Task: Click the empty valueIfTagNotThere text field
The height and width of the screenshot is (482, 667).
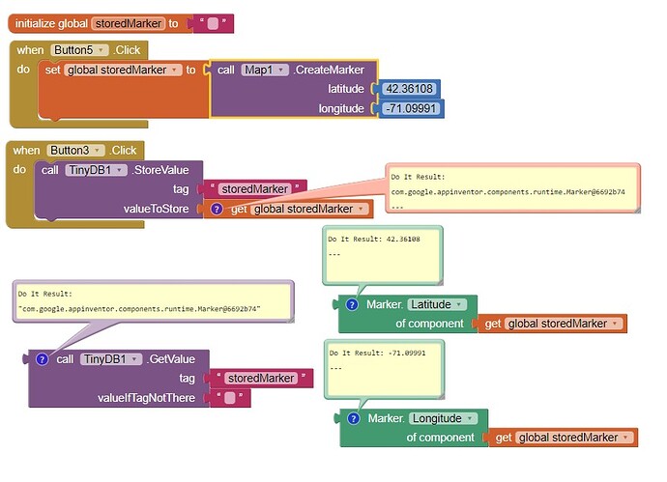Action: (230, 398)
